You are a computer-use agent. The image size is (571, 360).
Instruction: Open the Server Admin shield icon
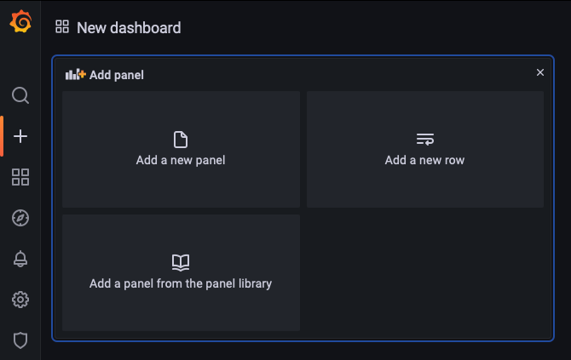point(20,340)
